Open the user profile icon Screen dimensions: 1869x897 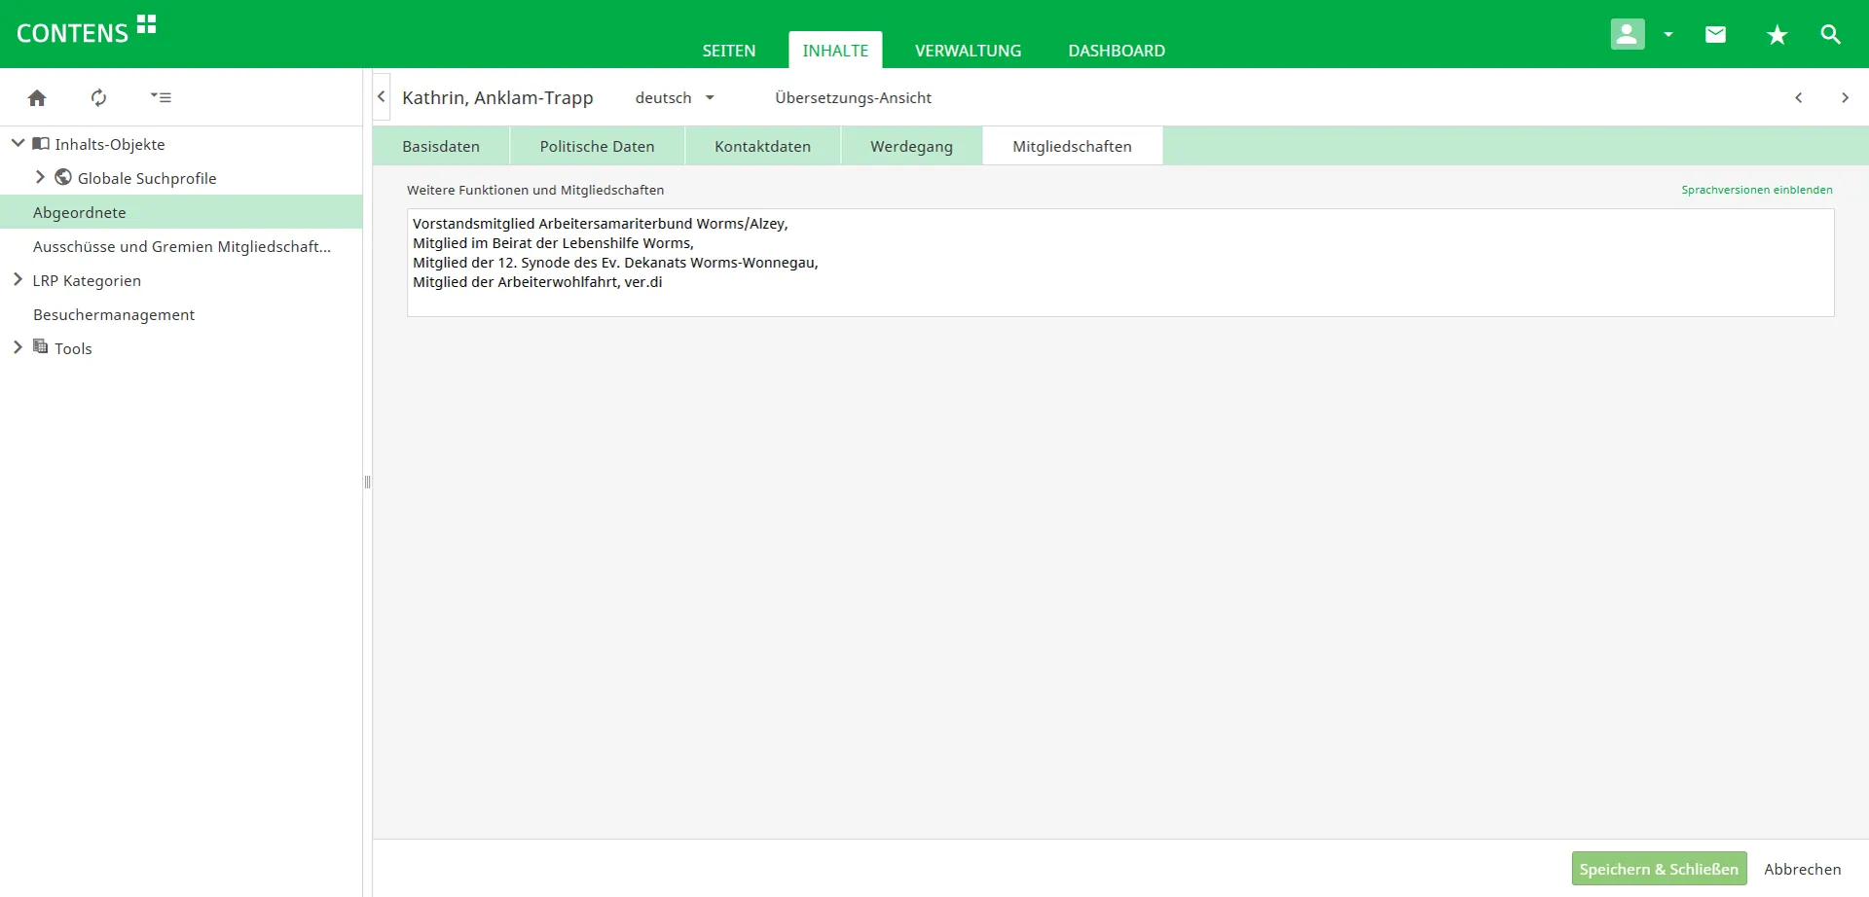click(x=1627, y=34)
